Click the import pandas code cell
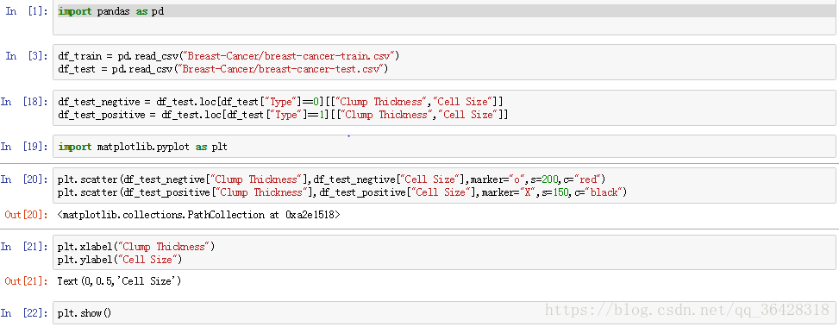The height and width of the screenshot is (327, 839). tap(444, 17)
